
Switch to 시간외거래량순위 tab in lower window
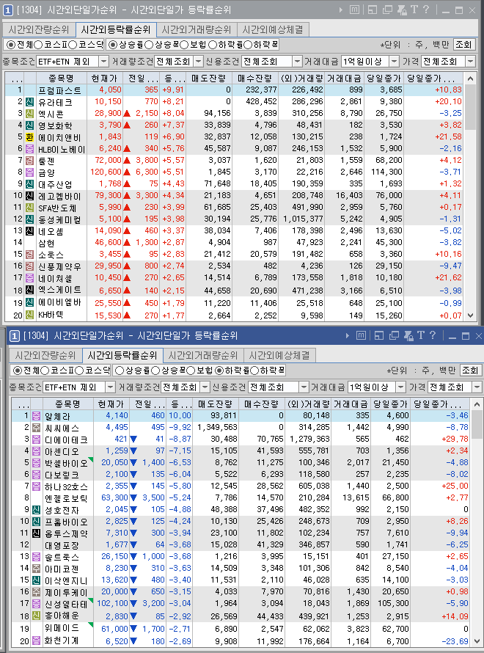click(x=202, y=355)
